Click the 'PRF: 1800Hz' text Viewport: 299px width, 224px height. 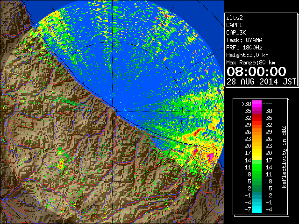click(244, 48)
